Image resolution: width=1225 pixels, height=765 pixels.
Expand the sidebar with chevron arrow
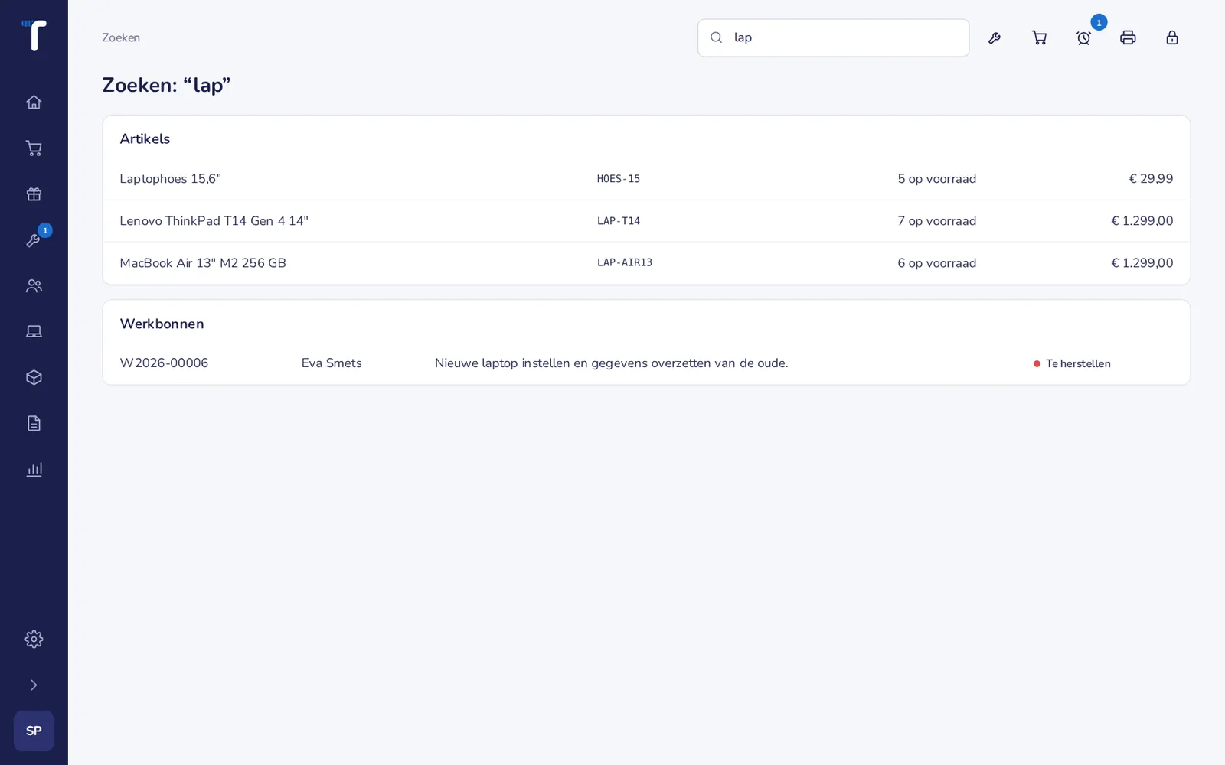34,685
